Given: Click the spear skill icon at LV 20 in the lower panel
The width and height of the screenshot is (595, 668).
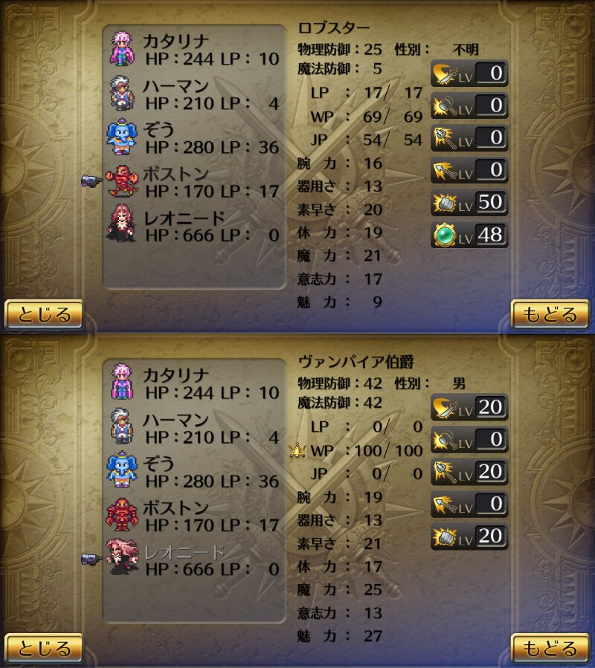Looking at the screenshot, I should tap(445, 472).
